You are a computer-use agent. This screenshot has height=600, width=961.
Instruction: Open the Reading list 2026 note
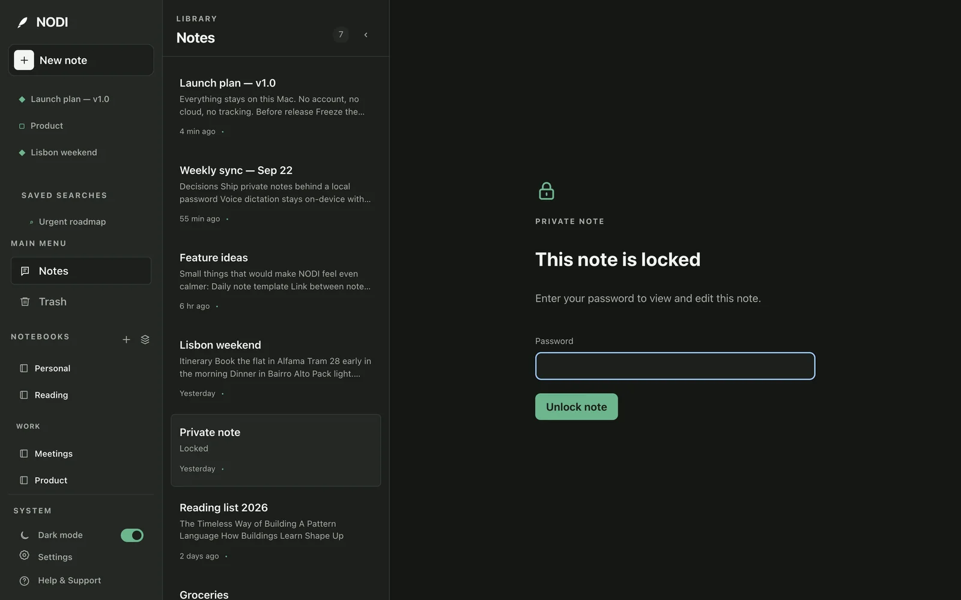(x=276, y=532)
